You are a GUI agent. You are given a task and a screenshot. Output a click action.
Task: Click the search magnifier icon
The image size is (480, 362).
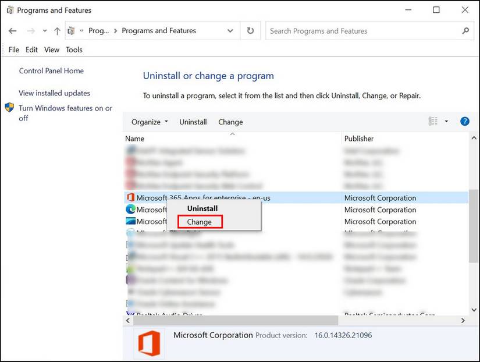point(465,30)
